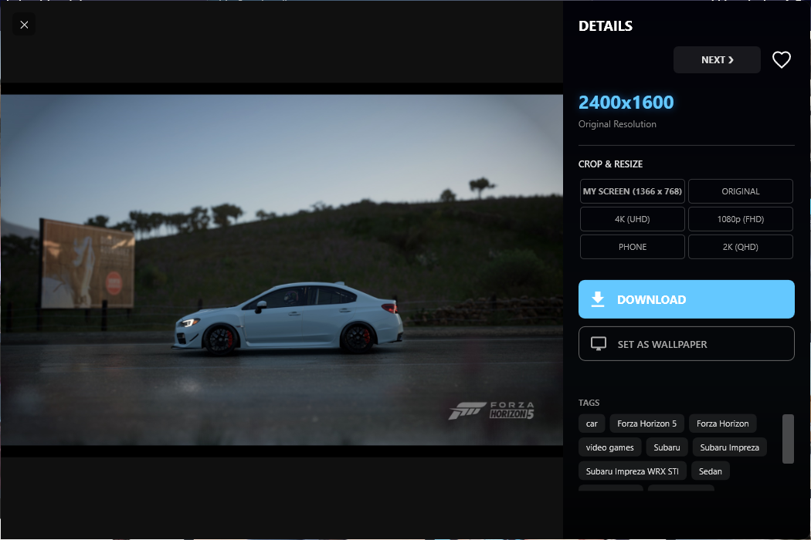Screen dimensions: 811x540
Task: Open the 'video games' tag
Action: click(610, 447)
